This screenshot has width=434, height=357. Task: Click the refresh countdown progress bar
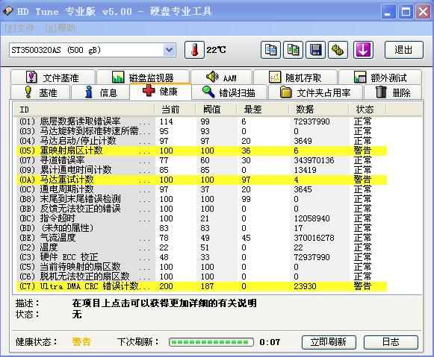pos(211,342)
